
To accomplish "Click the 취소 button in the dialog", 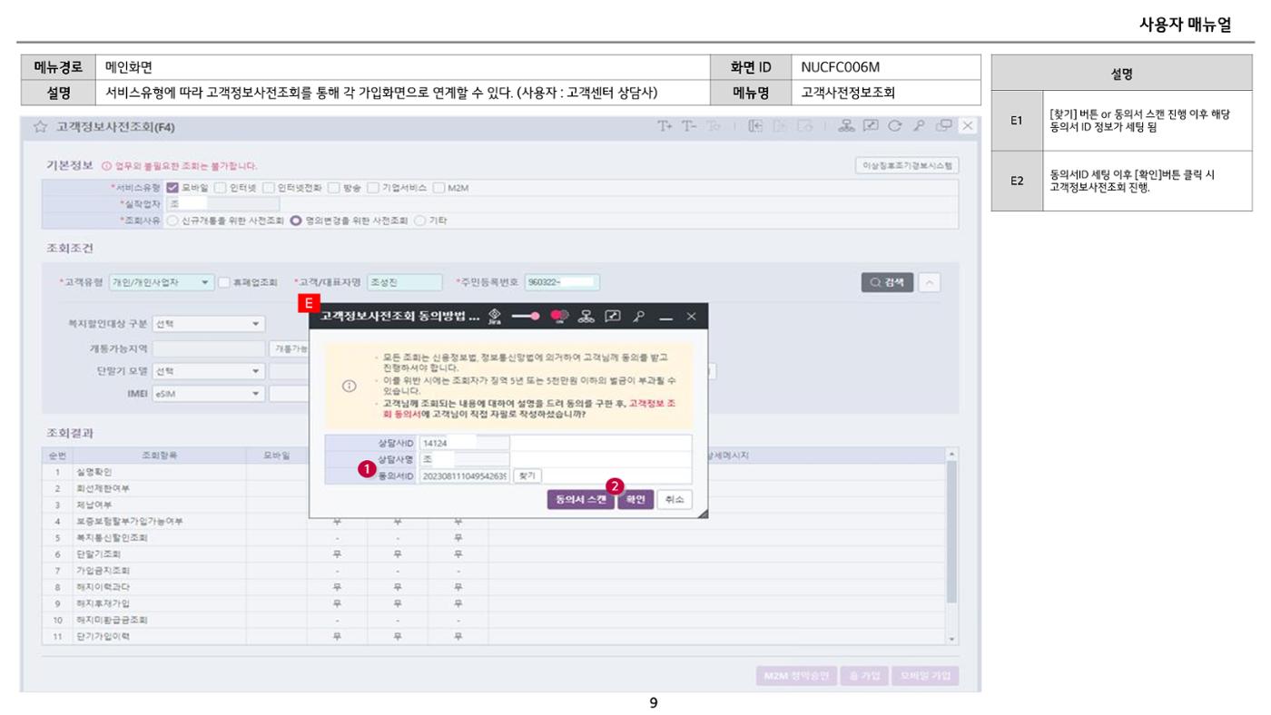I will tap(673, 500).
